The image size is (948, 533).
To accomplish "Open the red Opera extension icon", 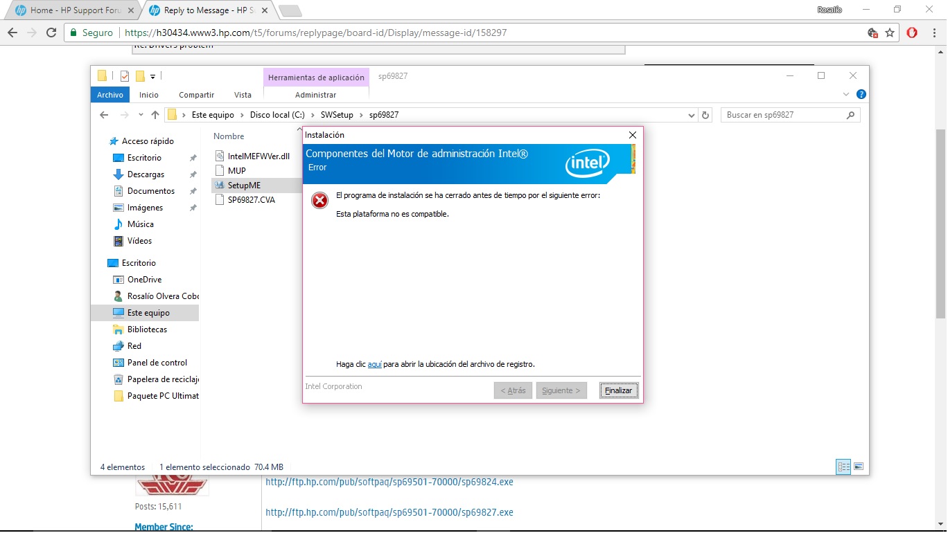I will click(x=912, y=33).
